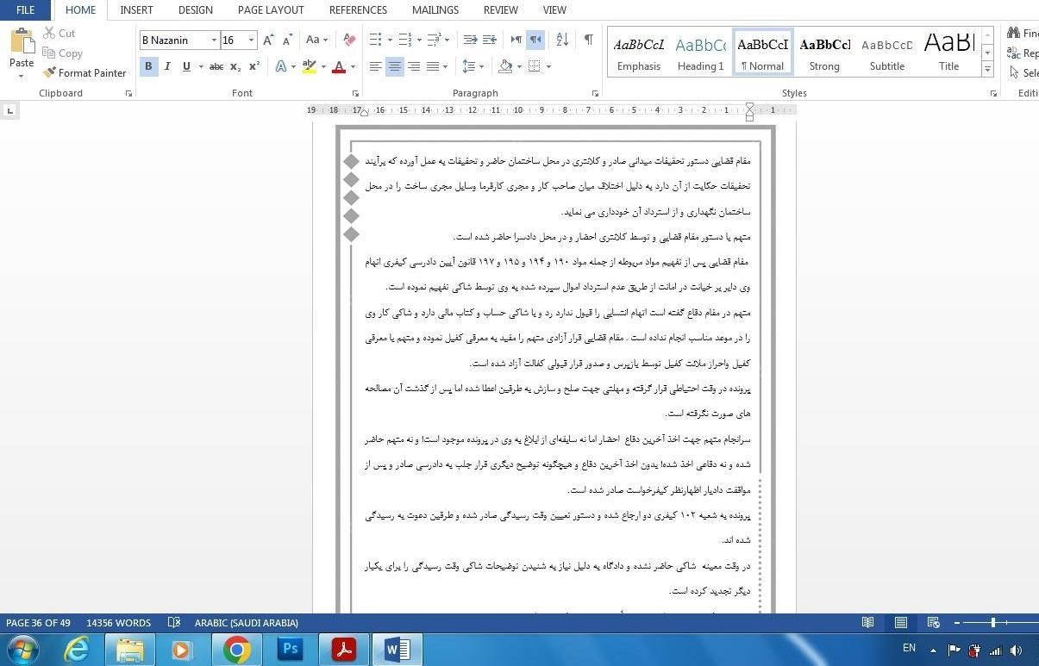This screenshot has width=1039, height=666.
Task: Toggle show/hide paragraph marks
Action: pos(588,40)
